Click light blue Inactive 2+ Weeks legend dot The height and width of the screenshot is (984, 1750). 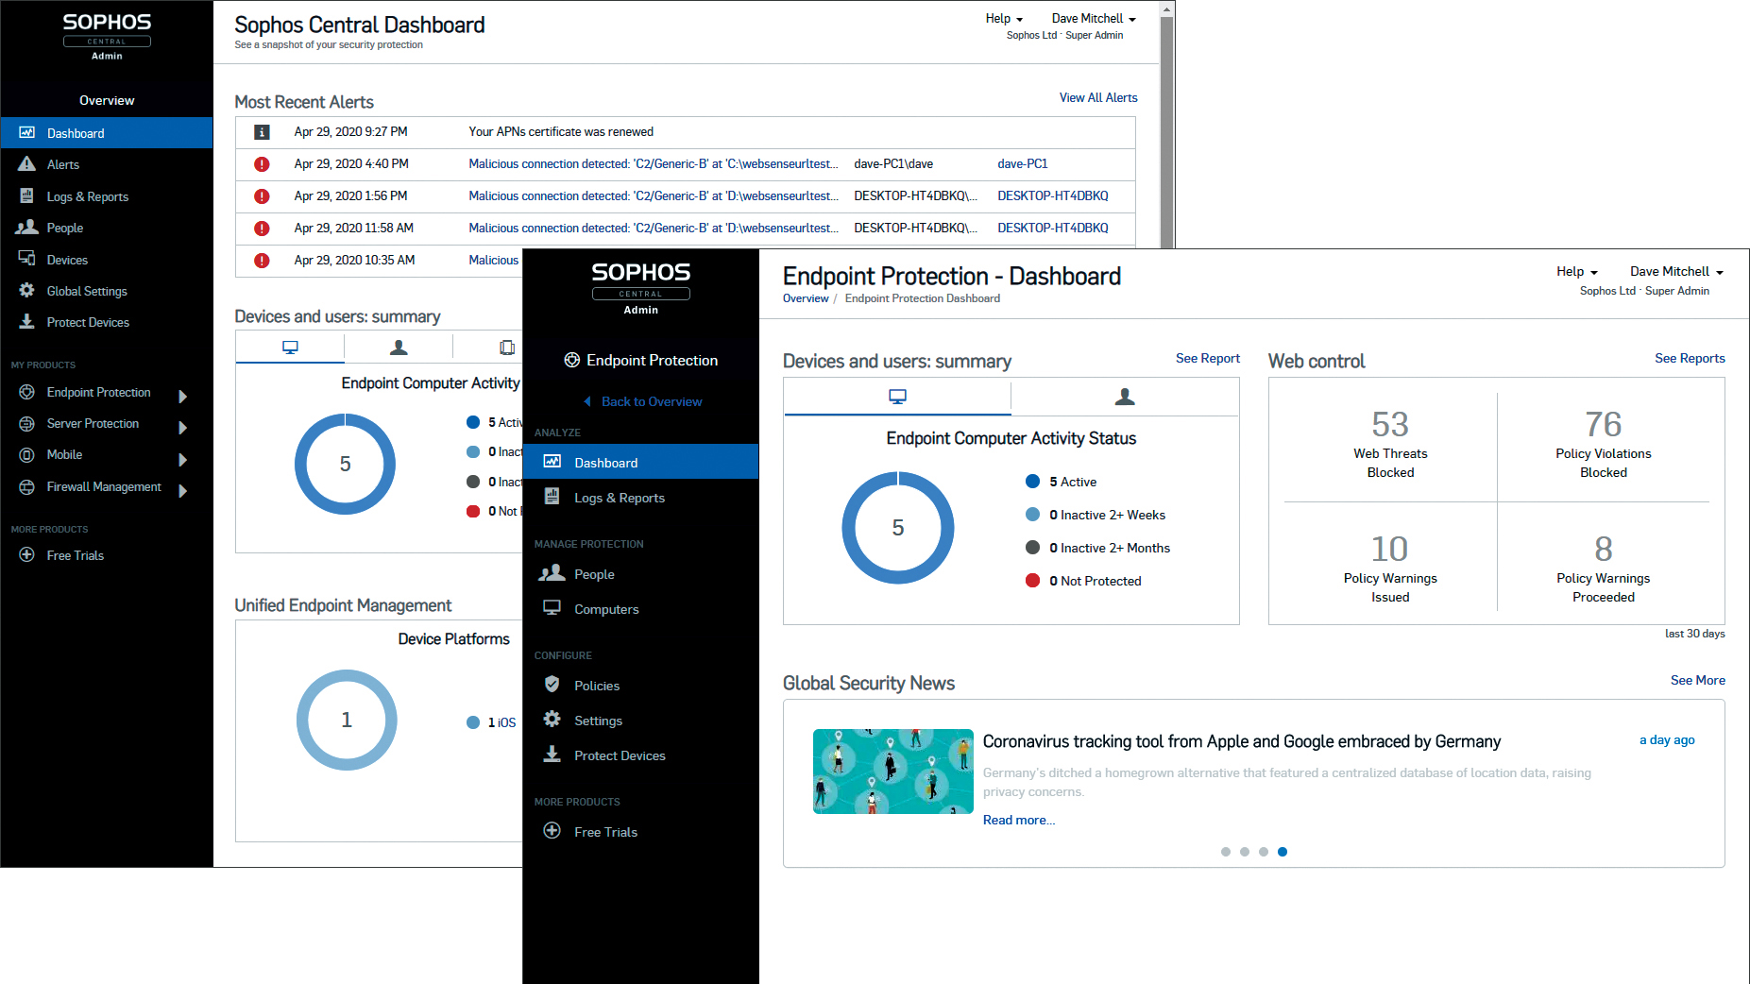click(1033, 515)
